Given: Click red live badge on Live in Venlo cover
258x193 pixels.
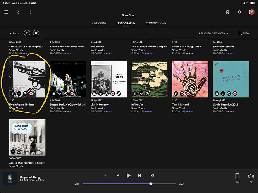Looking at the screenshot, I should (x=31, y=94).
